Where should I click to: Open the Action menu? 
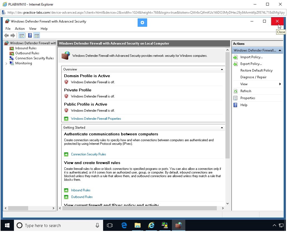point(20,29)
